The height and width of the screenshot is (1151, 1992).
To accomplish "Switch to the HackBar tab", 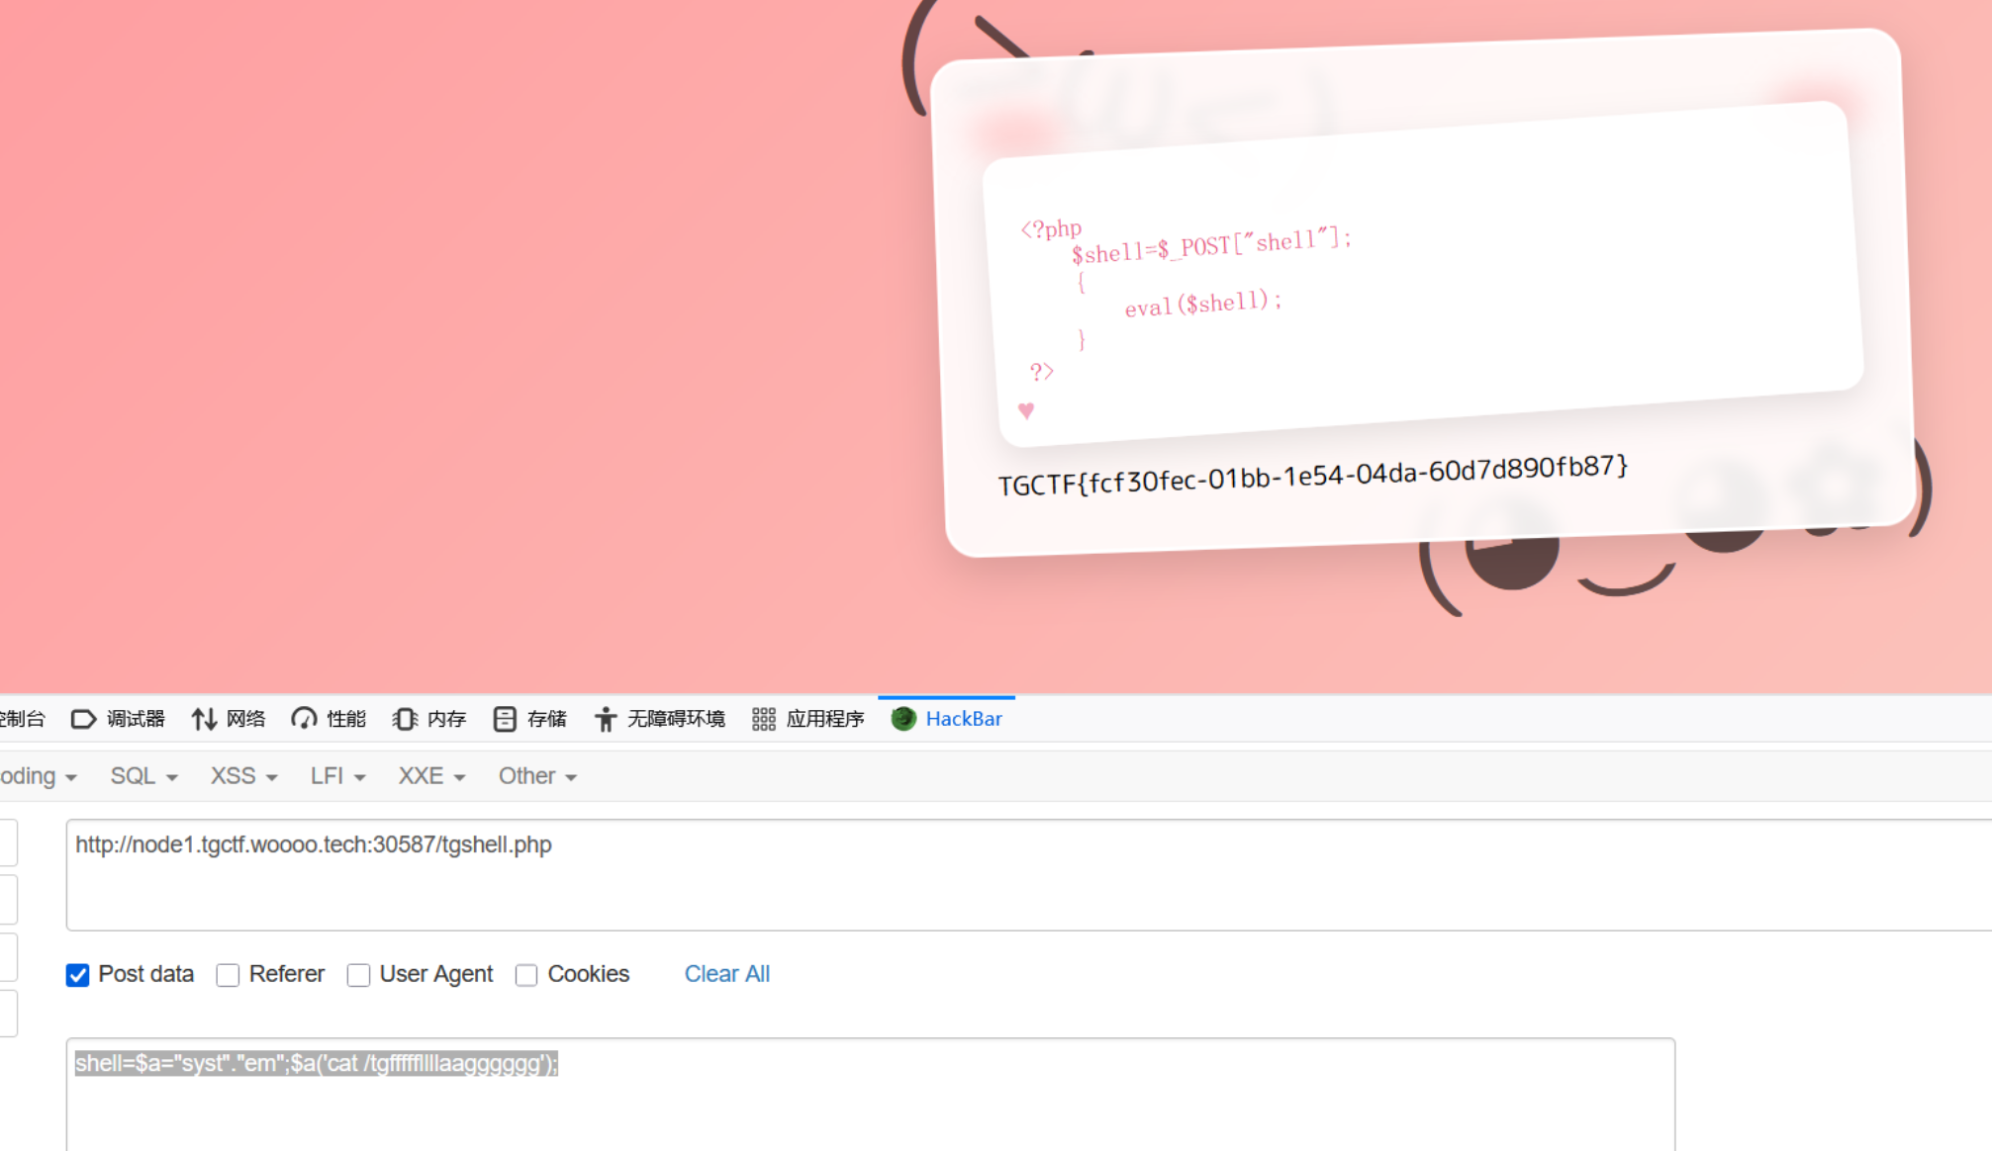I will [963, 719].
